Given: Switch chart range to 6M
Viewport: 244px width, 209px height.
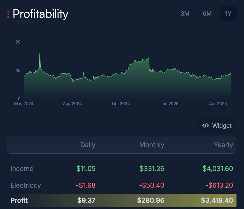Looking at the screenshot, I should click(x=207, y=14).
